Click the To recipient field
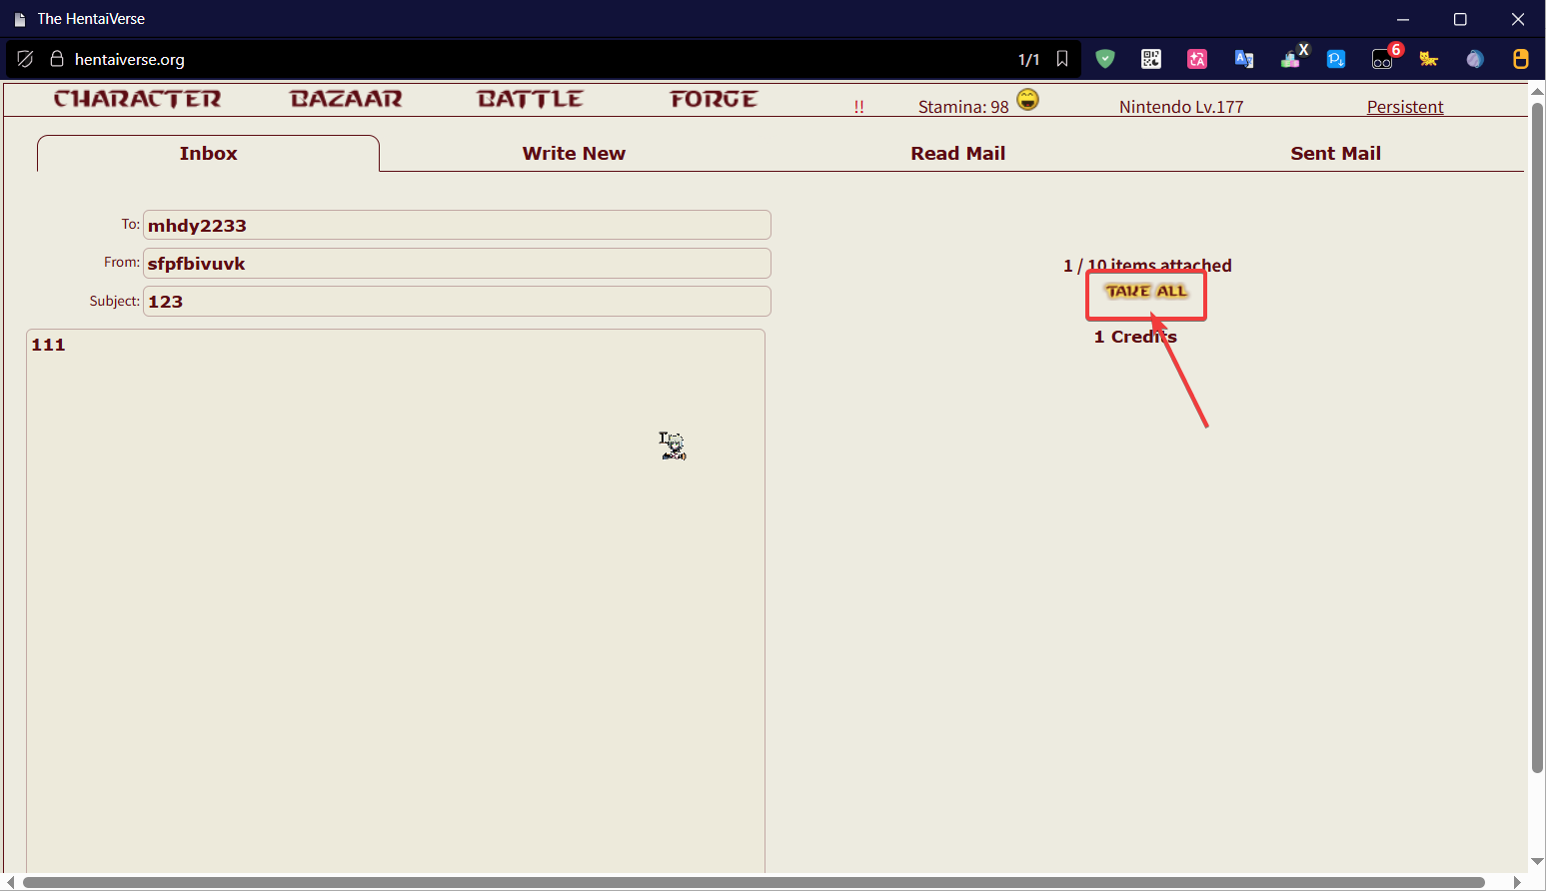The image size is (1546, 891). (457, 225)
